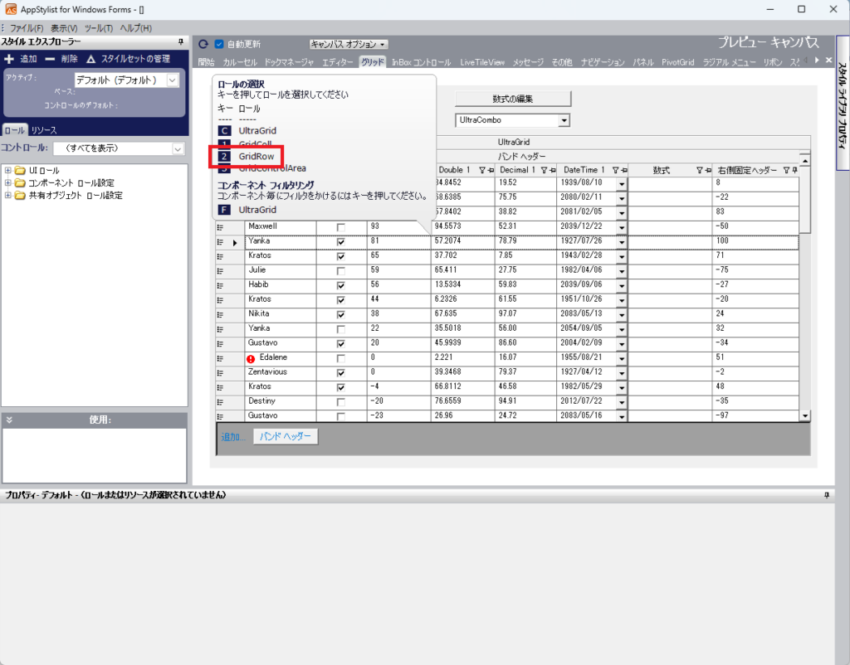This screenshot has height=665, width=850.
Task: Click the Double 1 column filter icon
Action: pyautogui.click(x=482, y=170)
